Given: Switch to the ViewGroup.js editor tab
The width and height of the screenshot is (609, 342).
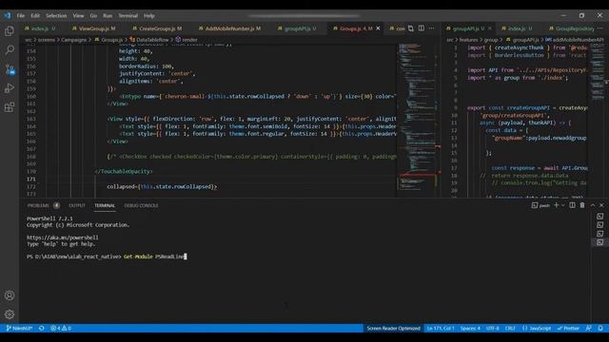Looking at the screenshot, I should click(94, 28).
